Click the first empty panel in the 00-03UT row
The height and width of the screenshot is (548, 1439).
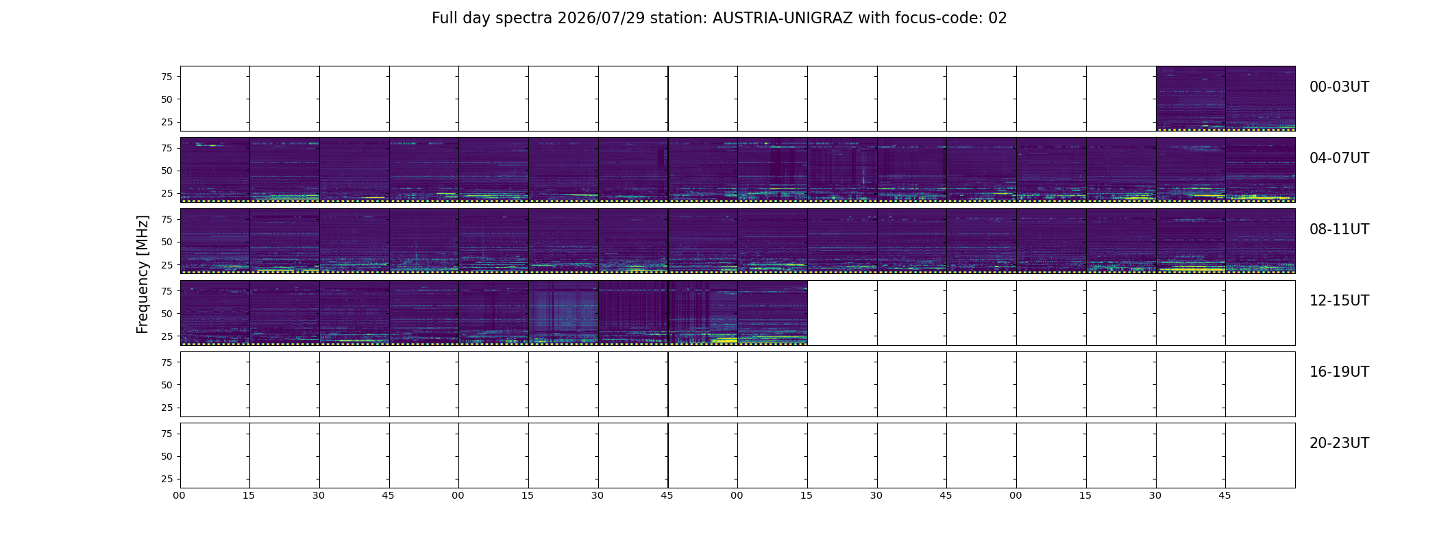(x=215, y=99)
